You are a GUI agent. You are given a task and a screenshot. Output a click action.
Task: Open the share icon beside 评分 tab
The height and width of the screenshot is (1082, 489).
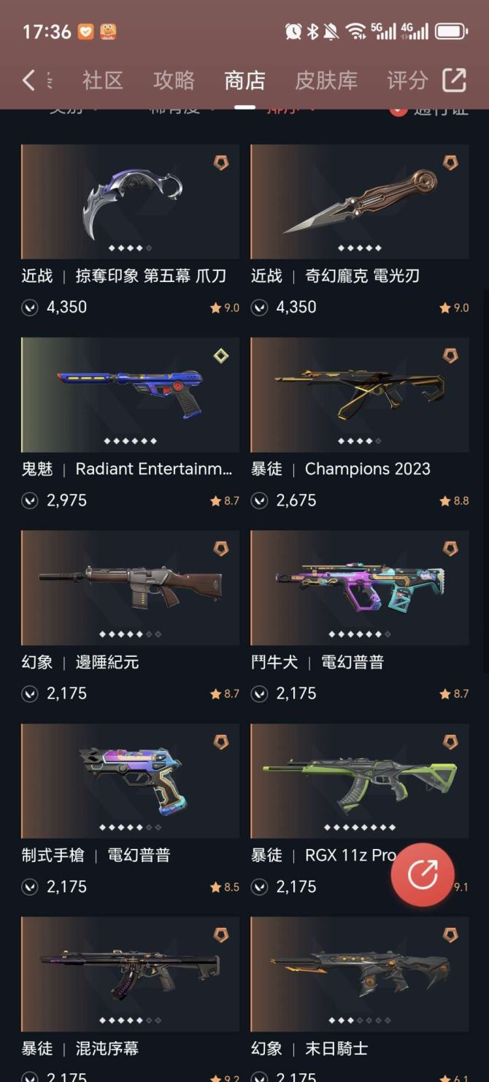point(454,80)
